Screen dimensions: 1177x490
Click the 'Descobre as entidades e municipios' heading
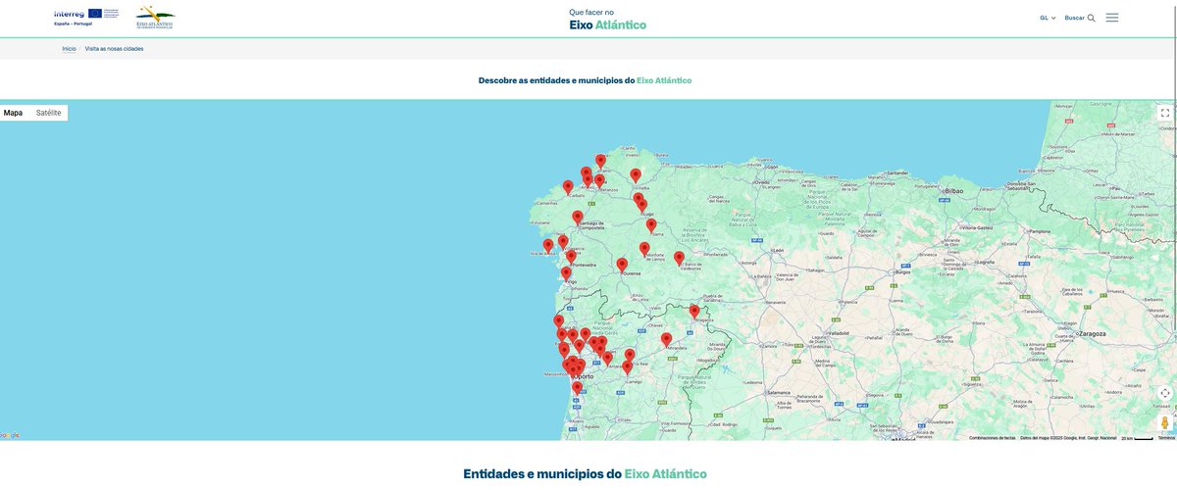coord(586,80)
